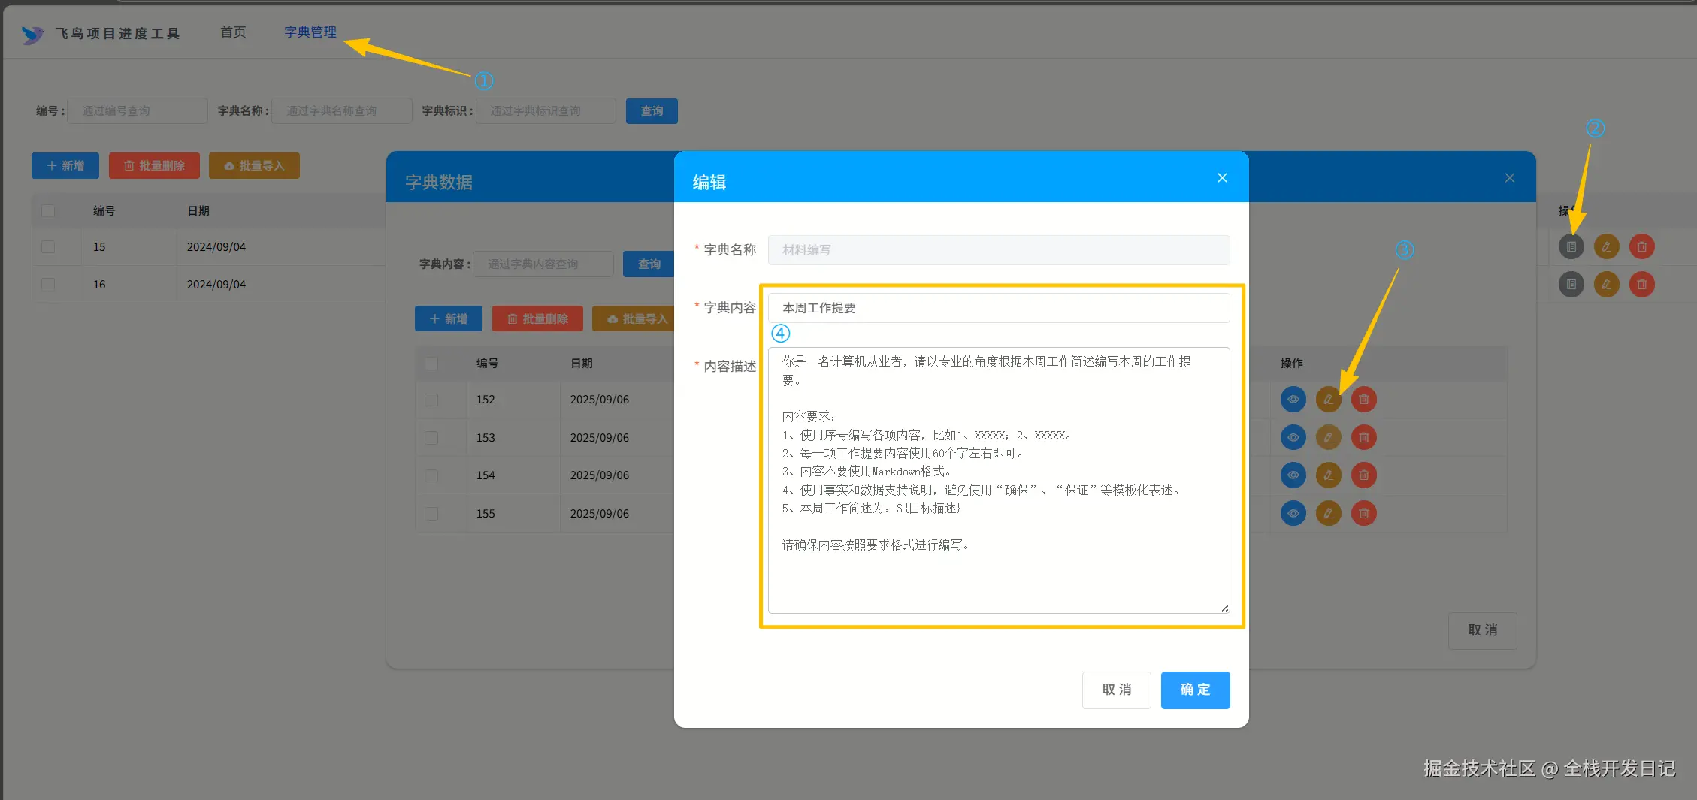Click inside the 内容描述 text area
Image resolution: width=1697 pixels, height=800 pixels.
(x=999, y=480)
